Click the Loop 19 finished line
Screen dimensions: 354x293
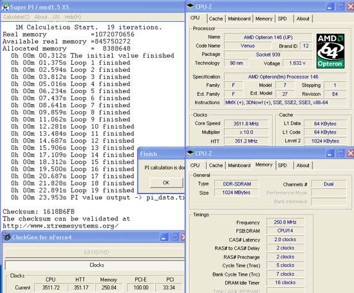tap(73, 190)
